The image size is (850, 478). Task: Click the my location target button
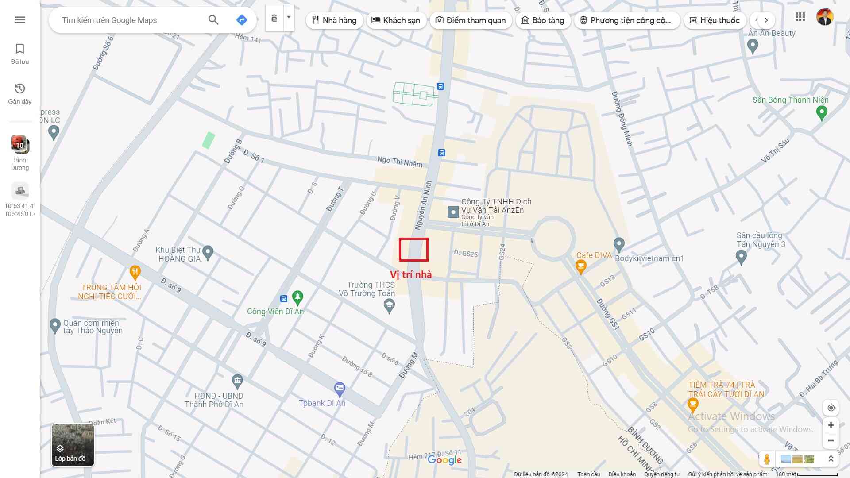point(831,408)
